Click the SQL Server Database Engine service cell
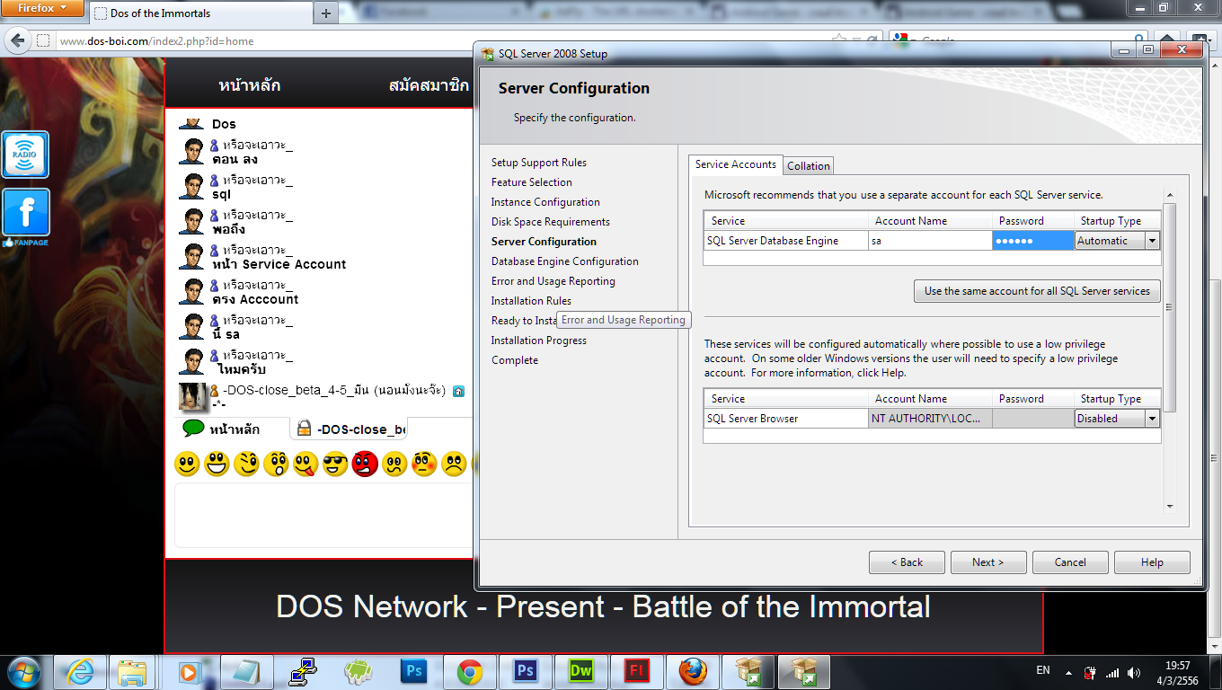1222x690 pixels. tap(786, 241)
